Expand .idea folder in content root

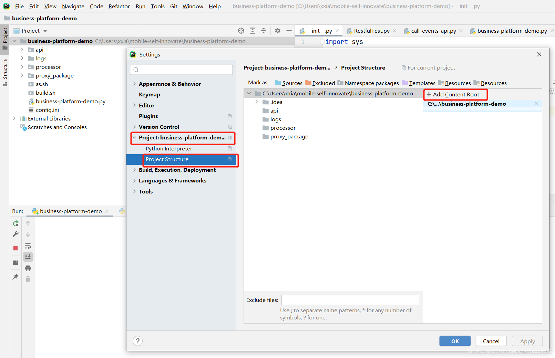257,102
